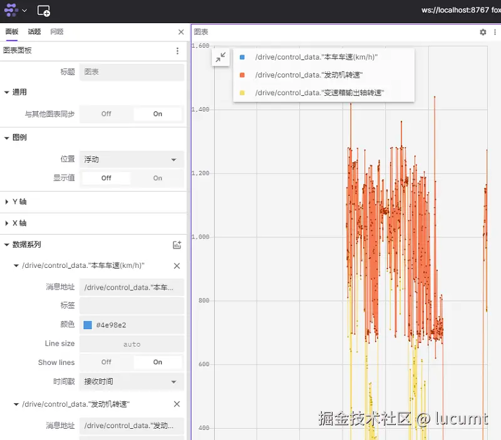Open the chart panel settings gear

(482, 31)
